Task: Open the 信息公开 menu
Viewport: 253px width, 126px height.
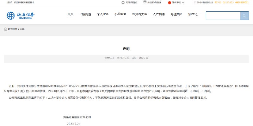Action: (194, 14)
